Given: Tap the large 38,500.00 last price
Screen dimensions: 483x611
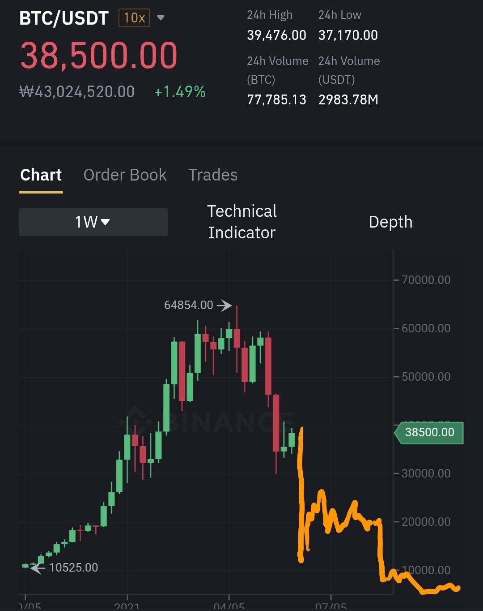Looking at the screenshot, I should [x=99, y=56].
